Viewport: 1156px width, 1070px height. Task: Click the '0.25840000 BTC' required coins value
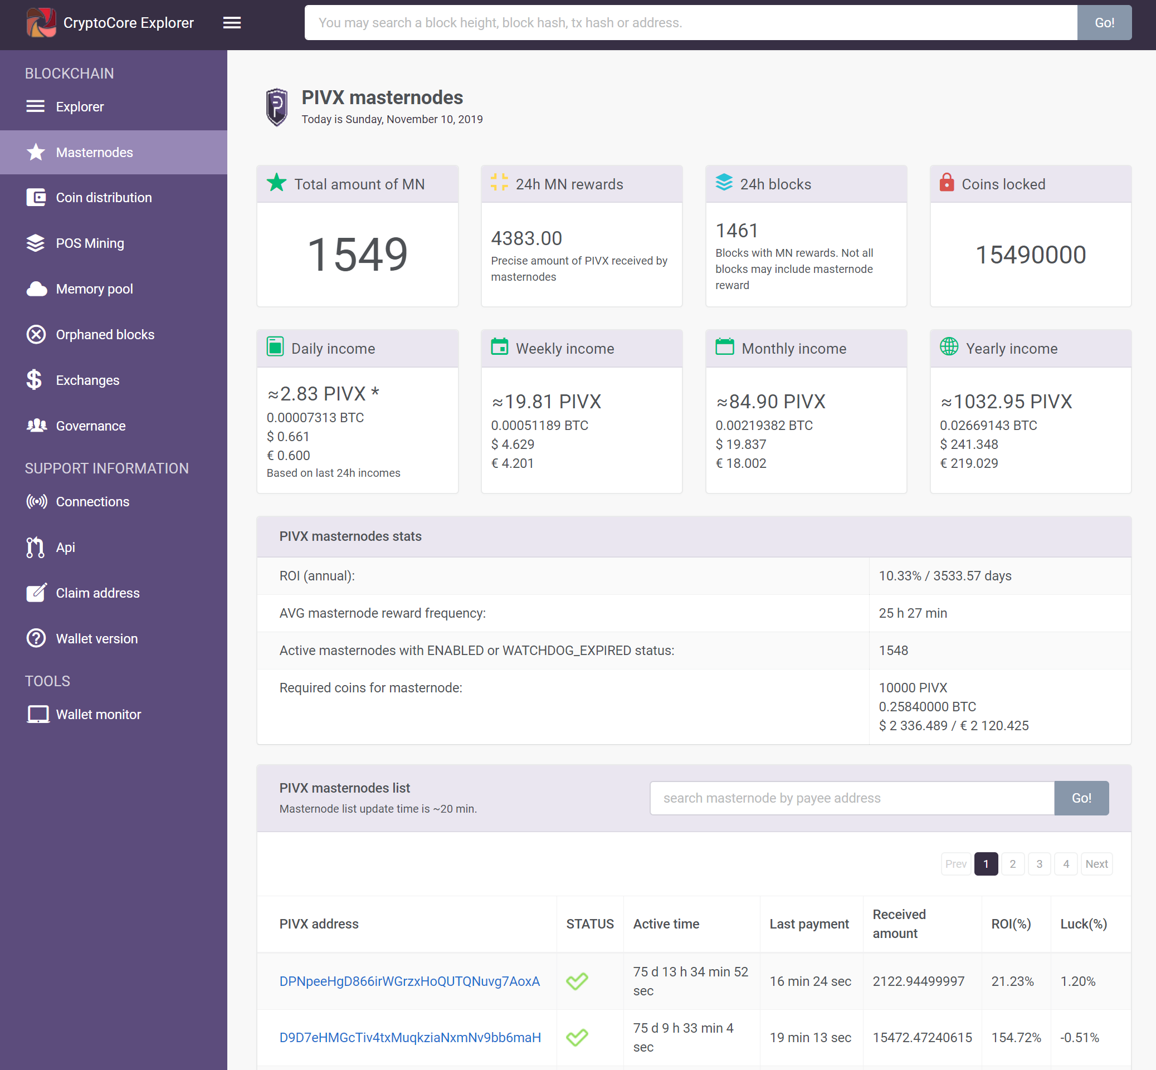[927, 706]
